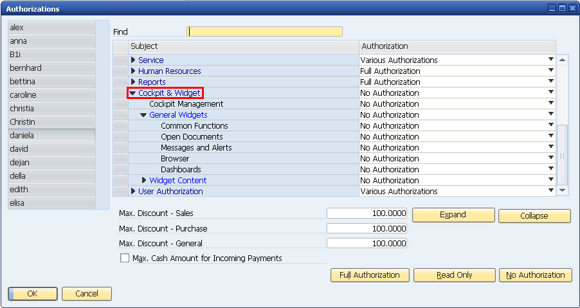Open Dashboards authorization dropdown arrow
Screen dimensions: 580x308
[x=551, y=168]
